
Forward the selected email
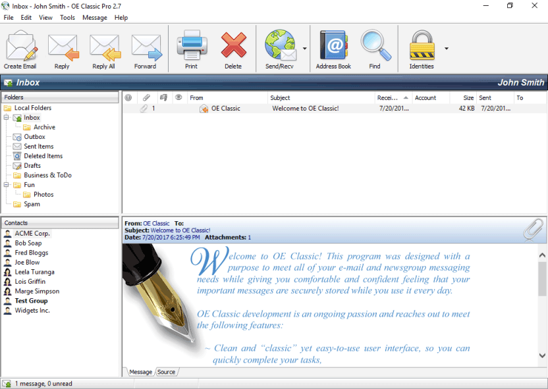click(146, 49)
